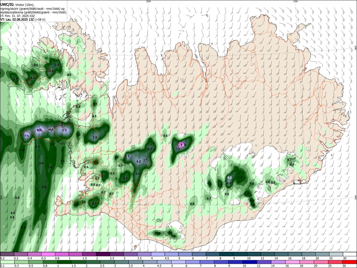Pick the light pink rain-legend swatch labeled 16

[x=293, y=262]
